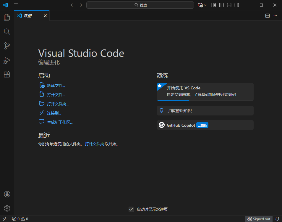The image size is (282, 222).
Task: Open the editor more actions (…) menu
Action: click(275, 16)
